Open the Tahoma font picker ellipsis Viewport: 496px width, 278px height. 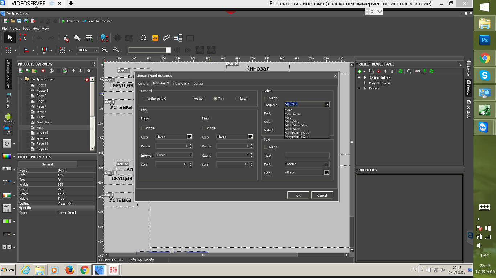(x=326, y=164)
